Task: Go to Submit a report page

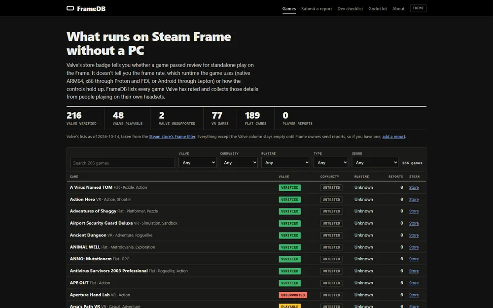Action: coord(317,9)
